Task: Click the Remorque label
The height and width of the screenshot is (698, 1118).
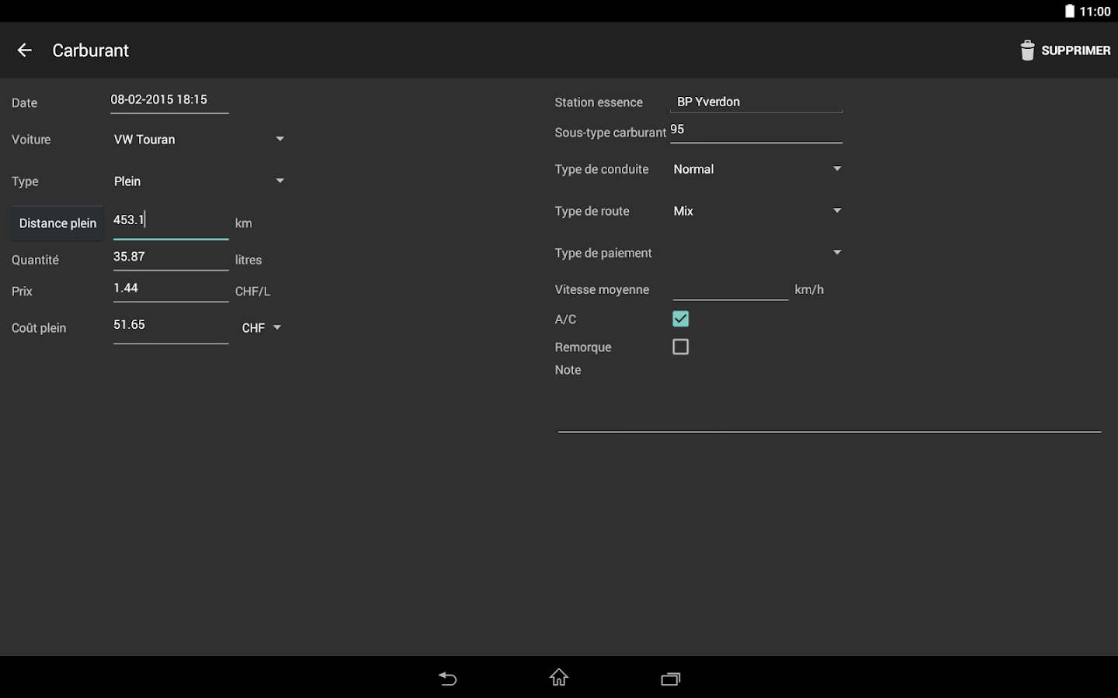Action: [583, 347]
